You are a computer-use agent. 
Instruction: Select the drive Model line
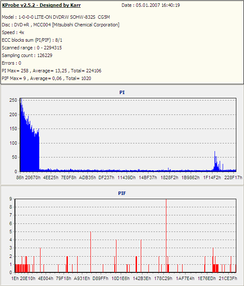tap(56, 17)
